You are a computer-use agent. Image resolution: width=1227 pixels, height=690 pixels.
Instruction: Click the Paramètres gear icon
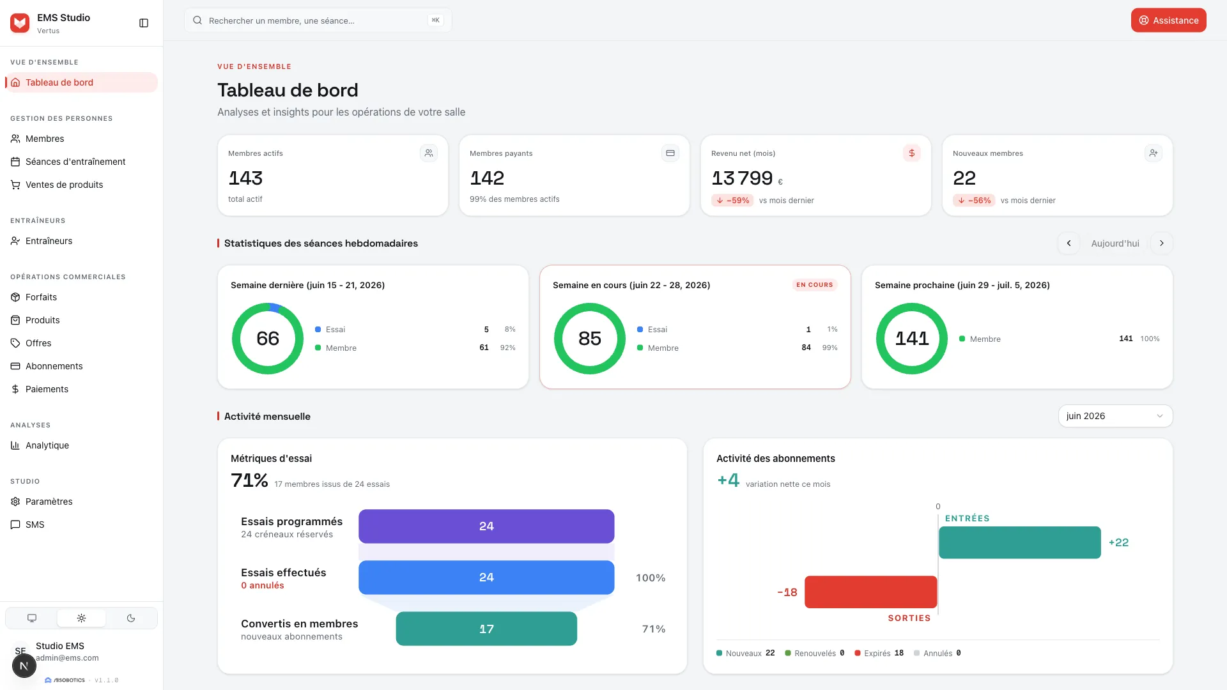(15, 502)
